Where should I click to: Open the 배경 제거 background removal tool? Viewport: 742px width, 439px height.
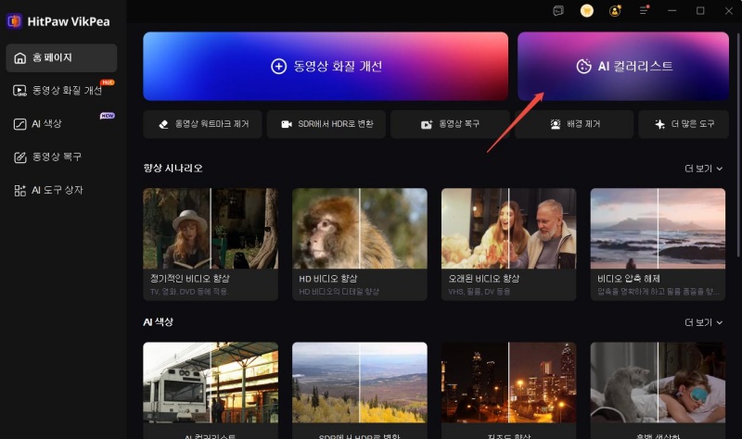(x=573, y=124)
